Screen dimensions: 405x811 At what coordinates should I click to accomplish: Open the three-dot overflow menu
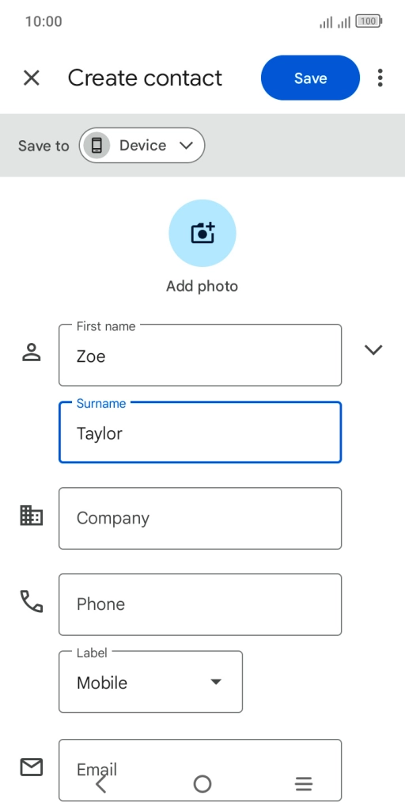(x=380, y=78)
